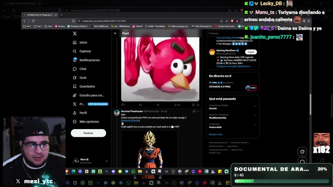This screenshot has height=187, width=333.
Task: Click the X logo above the sidebar
Action: click(75, 34)
